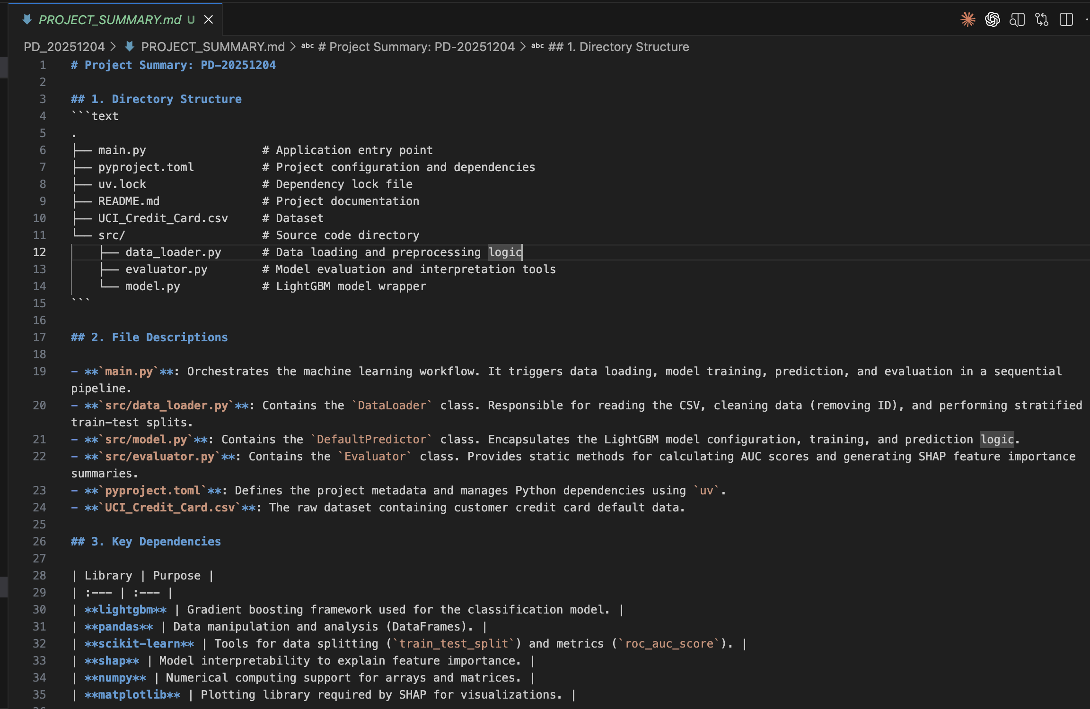Click line number 12 in the gutter
The height and width of the screenshot is (709, 1090).
(x=40, y=252)
